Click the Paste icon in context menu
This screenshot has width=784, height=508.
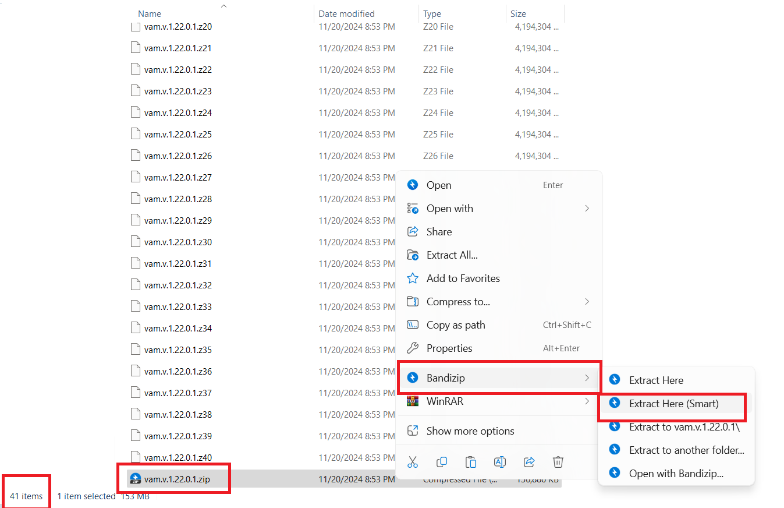pos(471,462)
